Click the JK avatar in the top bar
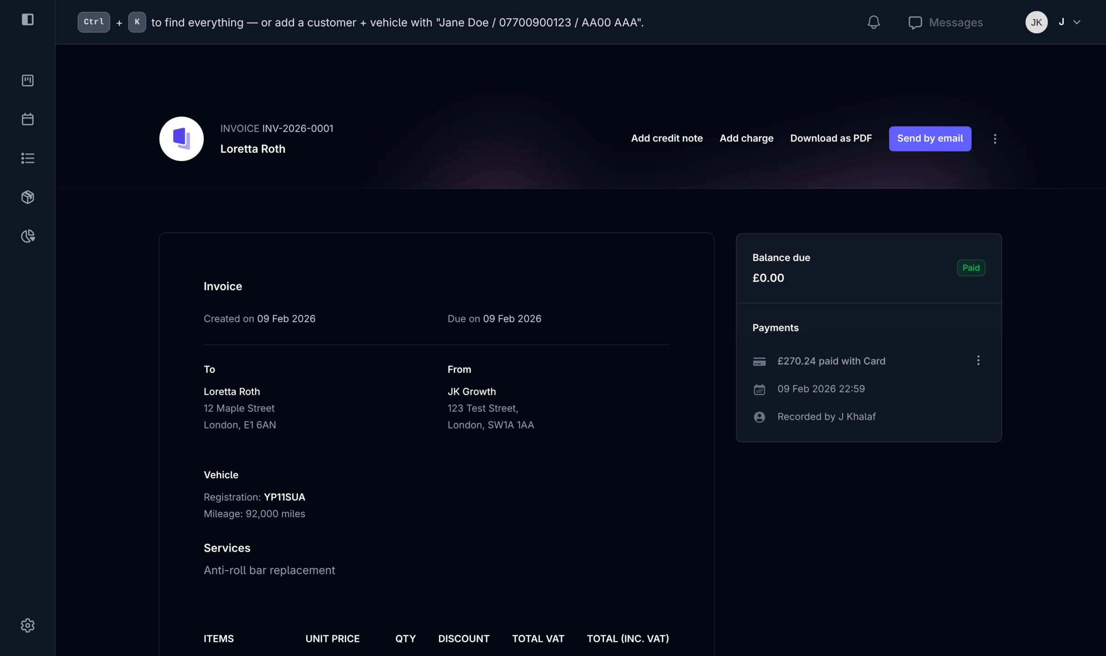Screen dimensions: 1106x656 tap(1036, 22)
